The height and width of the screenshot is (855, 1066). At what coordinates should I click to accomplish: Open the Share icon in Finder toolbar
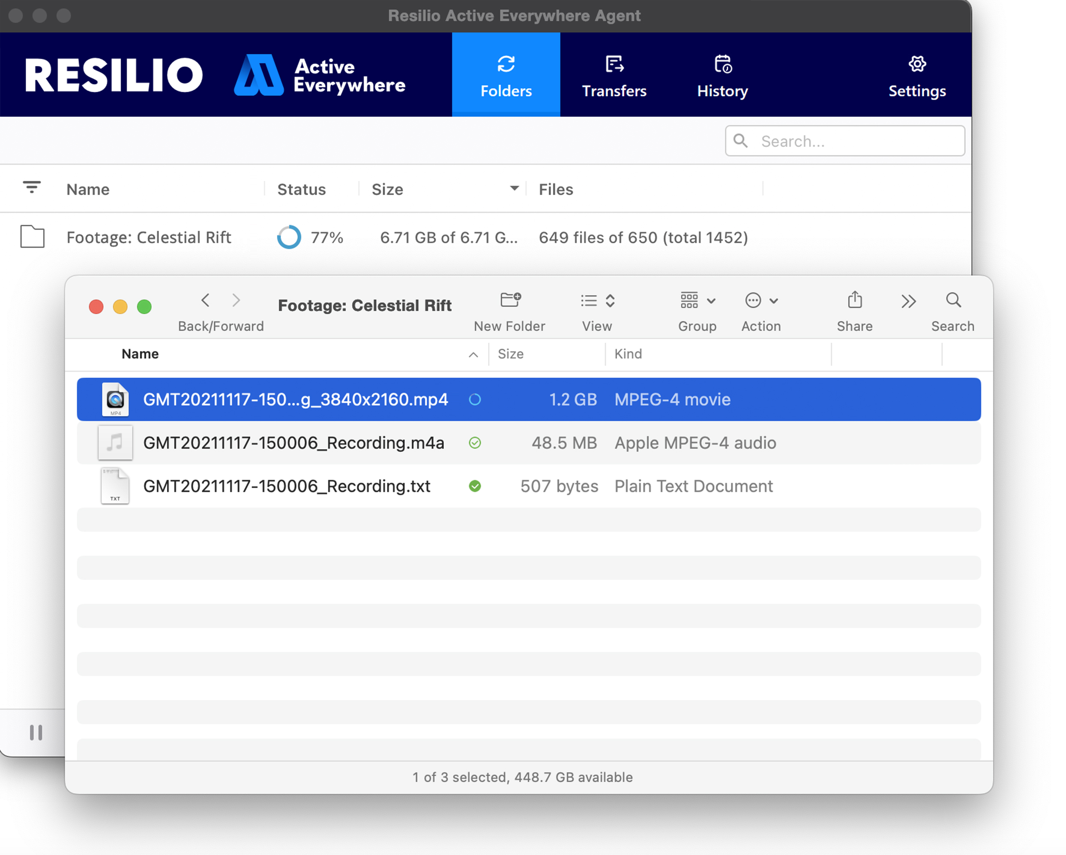point(854,300)
